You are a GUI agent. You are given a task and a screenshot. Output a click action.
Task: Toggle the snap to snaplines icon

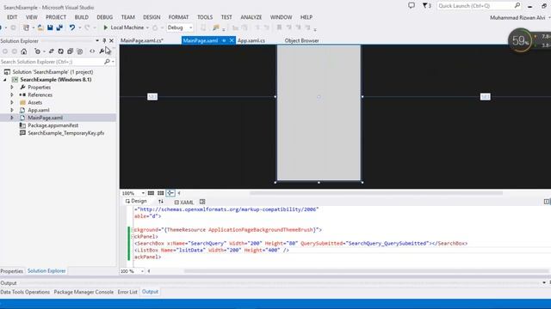[x=170, y=193]
